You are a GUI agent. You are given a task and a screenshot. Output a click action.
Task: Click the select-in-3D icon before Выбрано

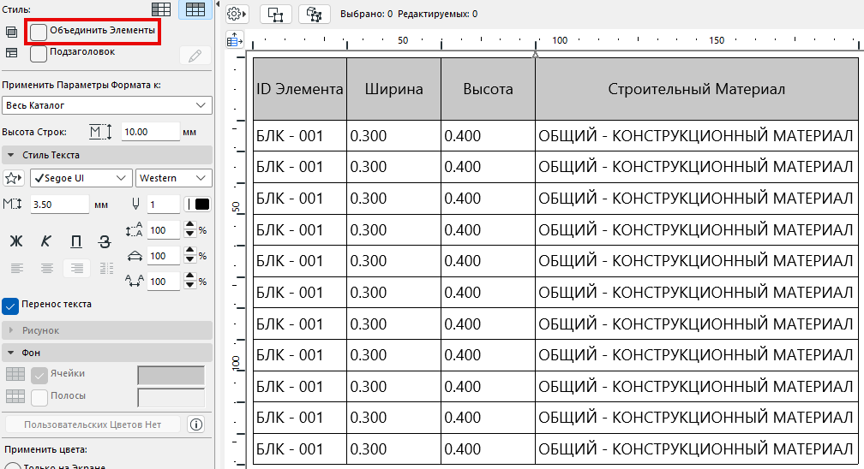(314, 14)
